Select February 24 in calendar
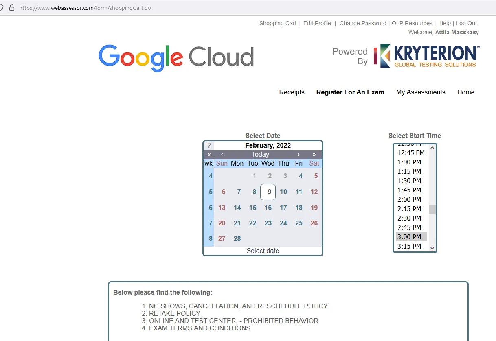The height and width of the screenshot is (341, 496). pos(283,223)
